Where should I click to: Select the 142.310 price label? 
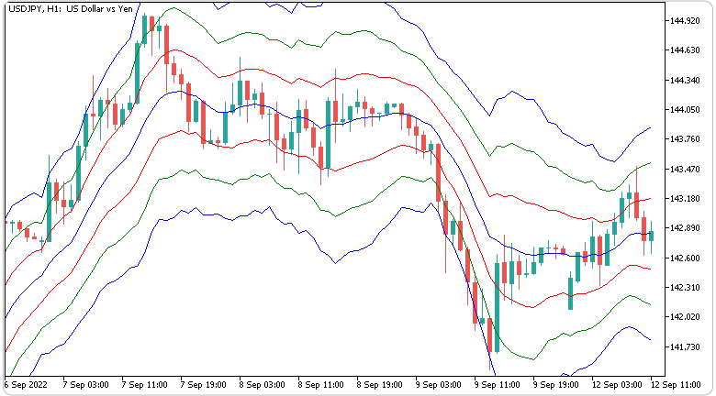click(685, 288)
